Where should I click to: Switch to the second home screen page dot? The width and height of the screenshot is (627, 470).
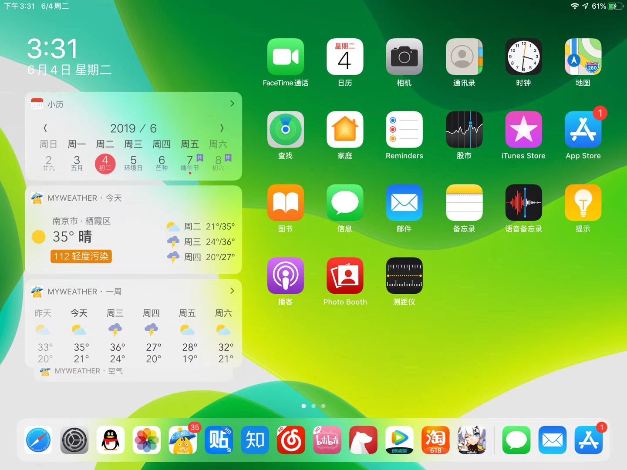[313, 406]
